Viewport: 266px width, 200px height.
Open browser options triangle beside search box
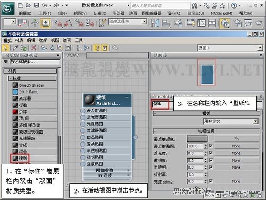click(6, 62)
